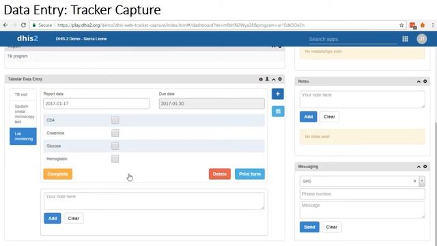
Task: Click the browser address bar URL
Action: [181, 25]
